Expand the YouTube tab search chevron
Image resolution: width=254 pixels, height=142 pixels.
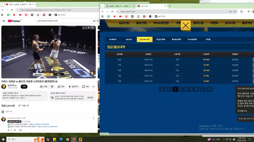tap(2, 4)
